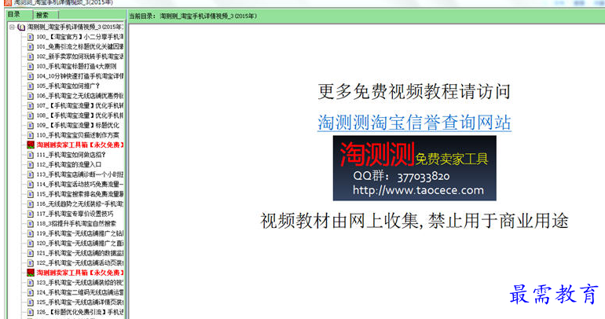
Task: Open 115_手机淘宝搜索排名免费流量 entry
Action: point(80,194)
